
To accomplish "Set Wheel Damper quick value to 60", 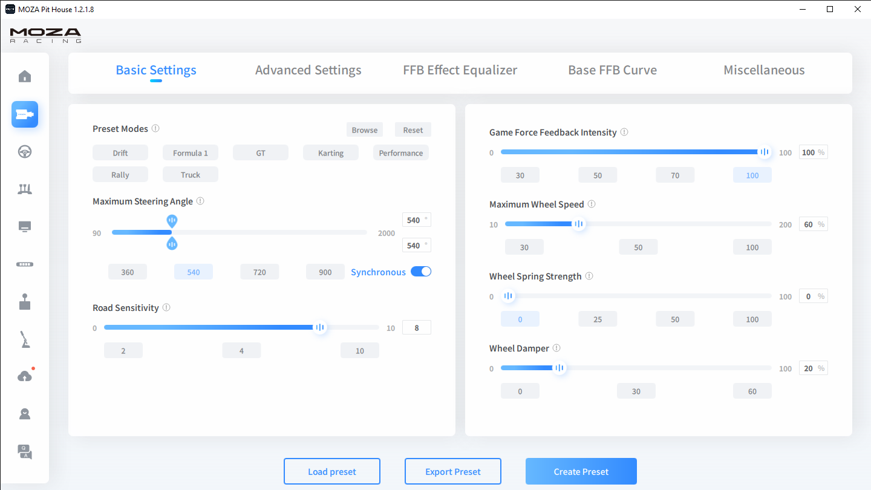I will (752, 391).
